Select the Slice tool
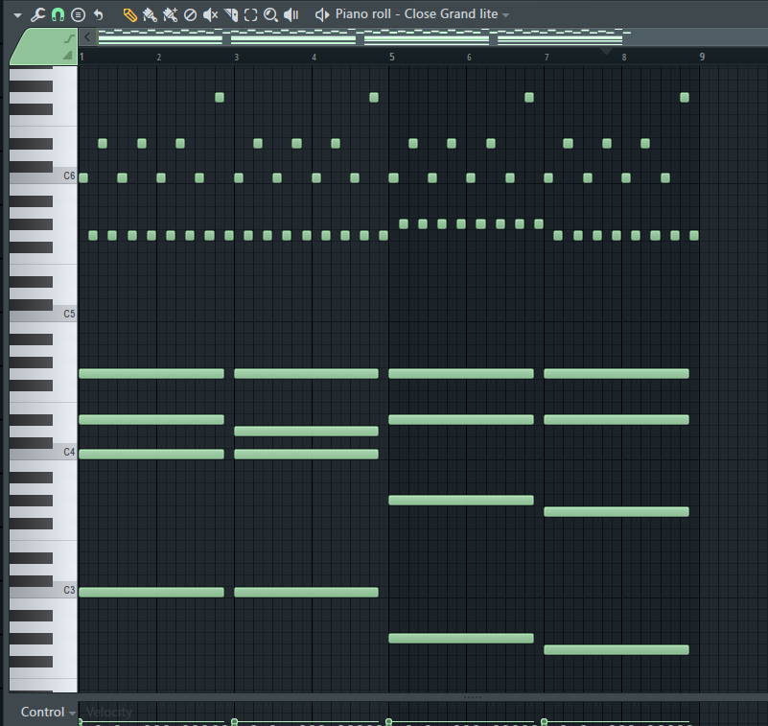 click(x=231, y=15)
